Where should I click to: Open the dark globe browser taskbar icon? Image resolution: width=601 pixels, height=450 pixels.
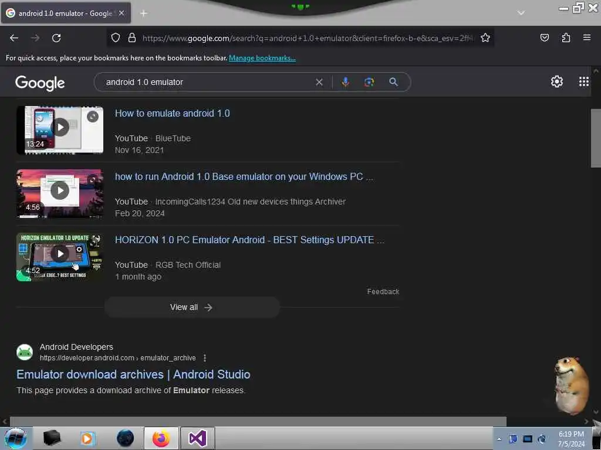125,438
